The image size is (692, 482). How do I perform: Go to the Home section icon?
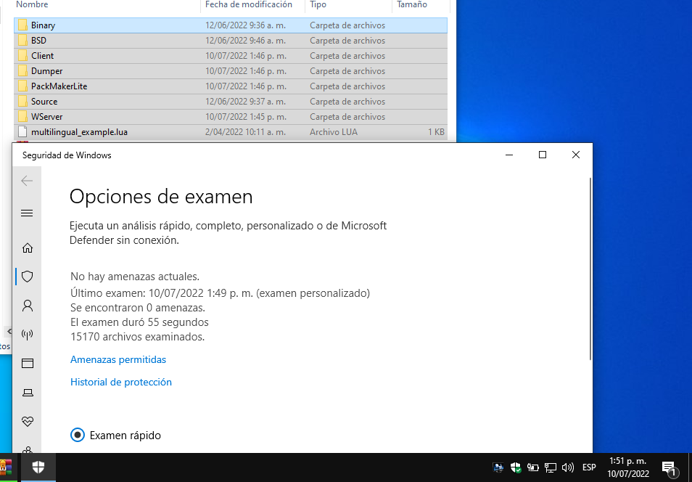pos(28,248)
